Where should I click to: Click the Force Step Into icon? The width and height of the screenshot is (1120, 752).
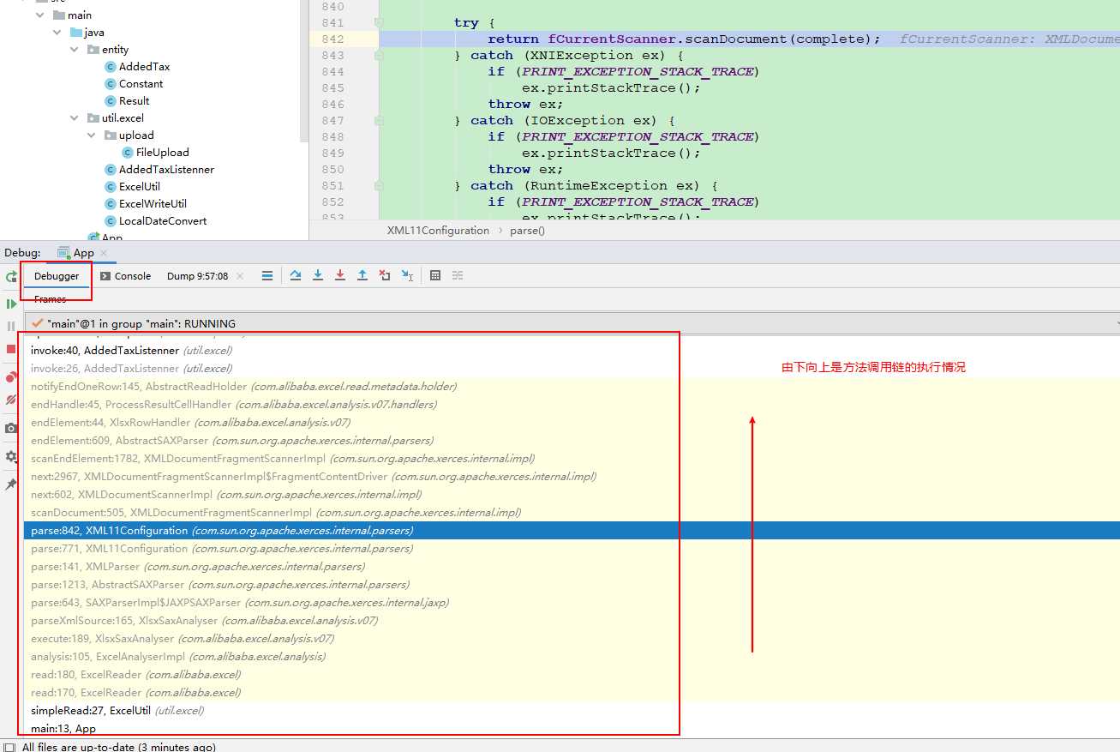340,275
